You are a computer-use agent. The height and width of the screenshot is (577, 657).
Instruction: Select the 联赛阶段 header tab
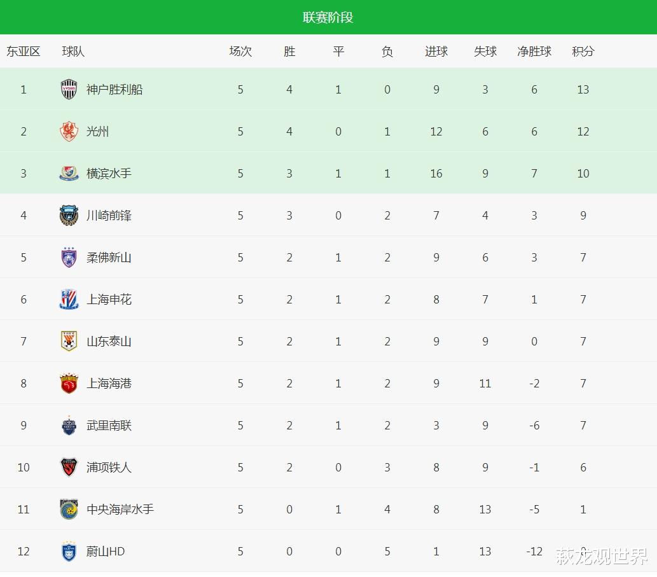tap(328, 17)
